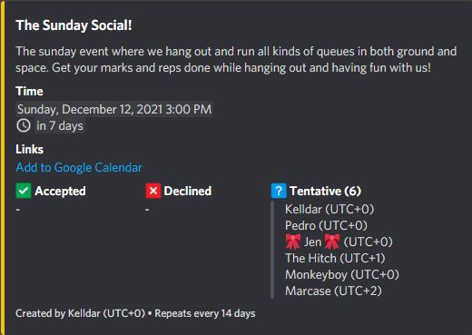Click the Repeats every 14 days text
Viewport: 472px width, 335px height.
[205, 313]
